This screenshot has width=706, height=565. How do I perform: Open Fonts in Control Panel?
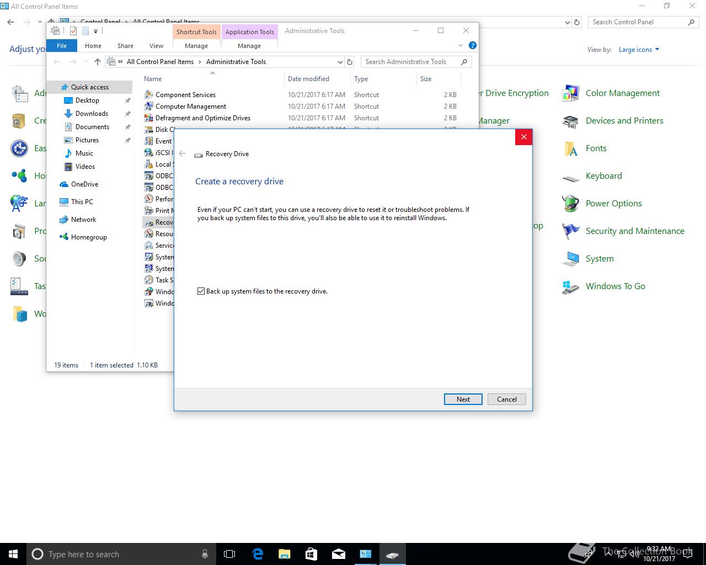(x=596, y=148)
